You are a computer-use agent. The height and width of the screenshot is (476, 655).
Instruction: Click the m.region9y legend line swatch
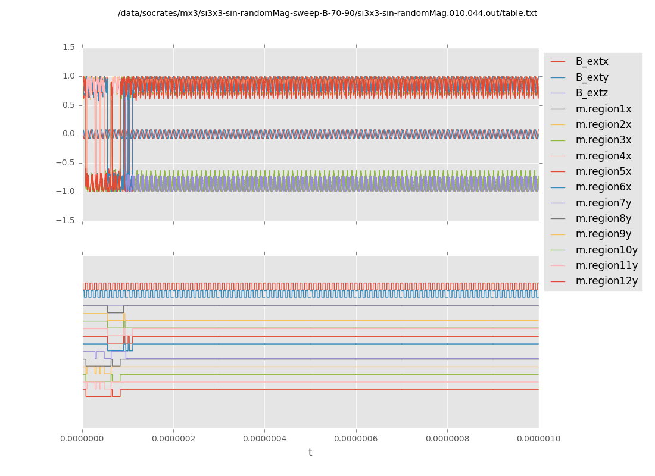[558, 234]
